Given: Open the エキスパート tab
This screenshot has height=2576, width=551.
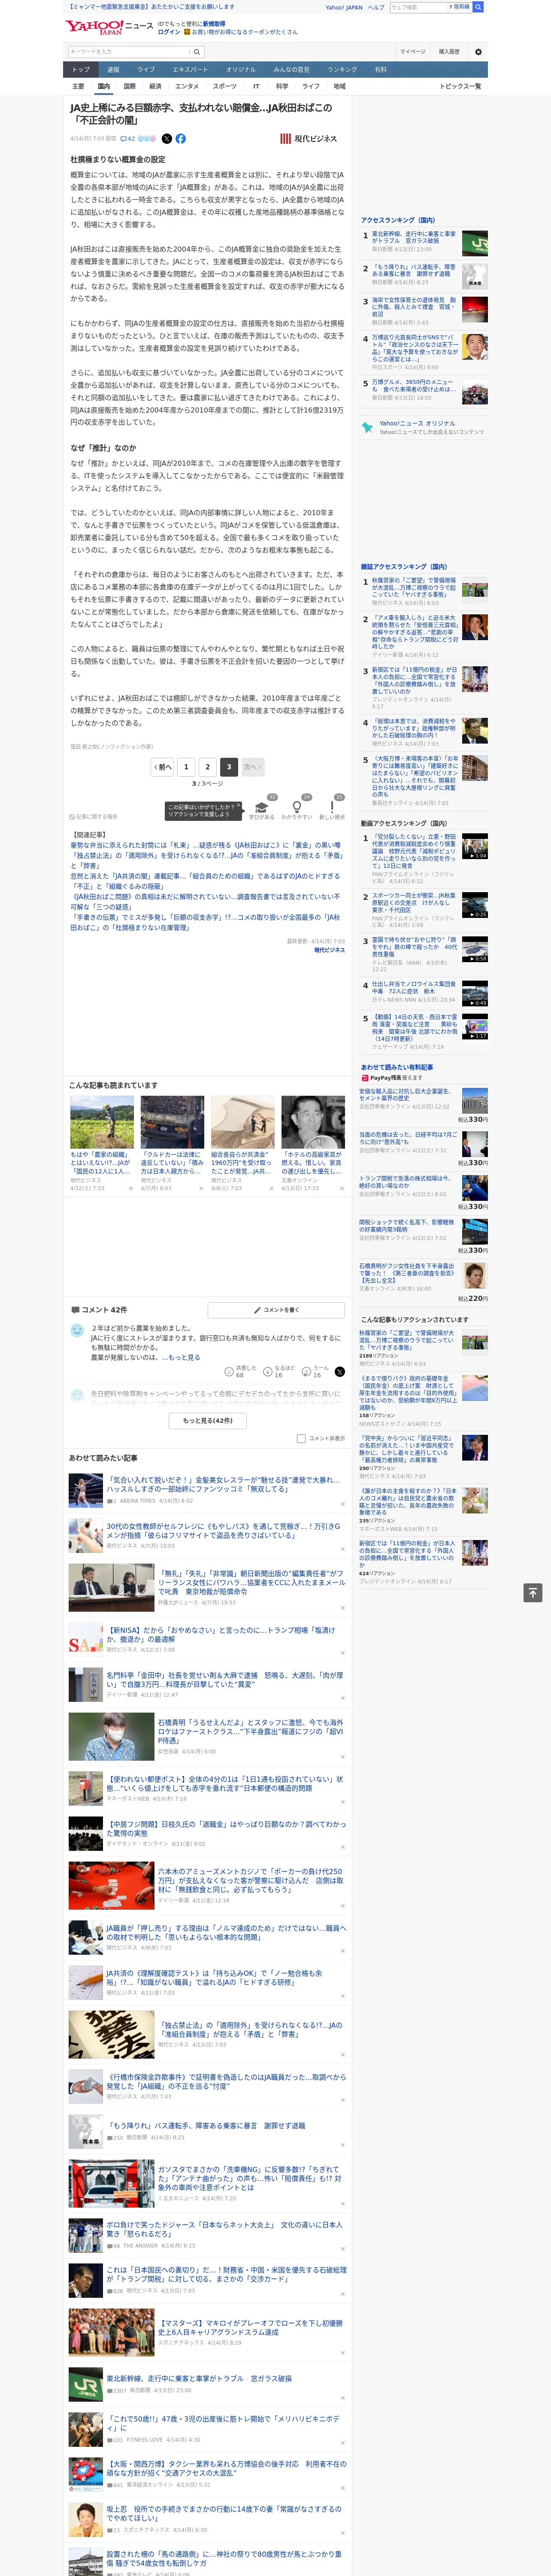Looking at the screenshot, I should pyautogui.click(x=190, y=70).
